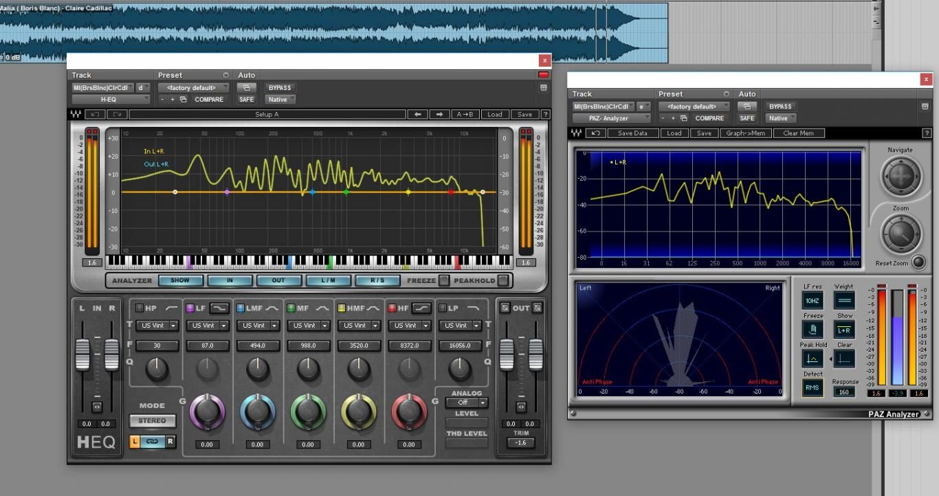The height and width of the screenshot is (496, 939).
Task: Toggle left output phase invert icon
Action: pyautogui.click(x=505, y=308)
